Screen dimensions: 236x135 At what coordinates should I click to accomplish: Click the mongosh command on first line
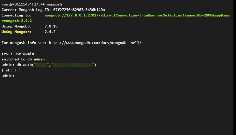click(x=54, y=4)
